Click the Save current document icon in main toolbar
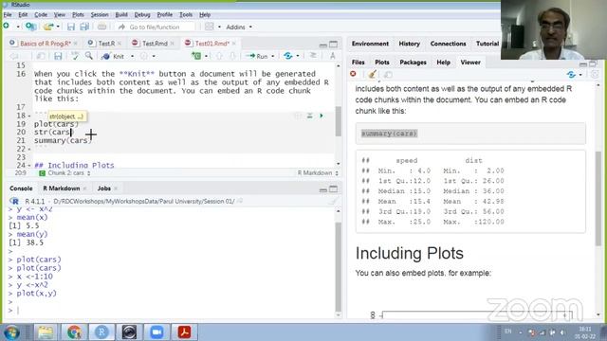This screenshot has height=341, width=607. [71, 27]
